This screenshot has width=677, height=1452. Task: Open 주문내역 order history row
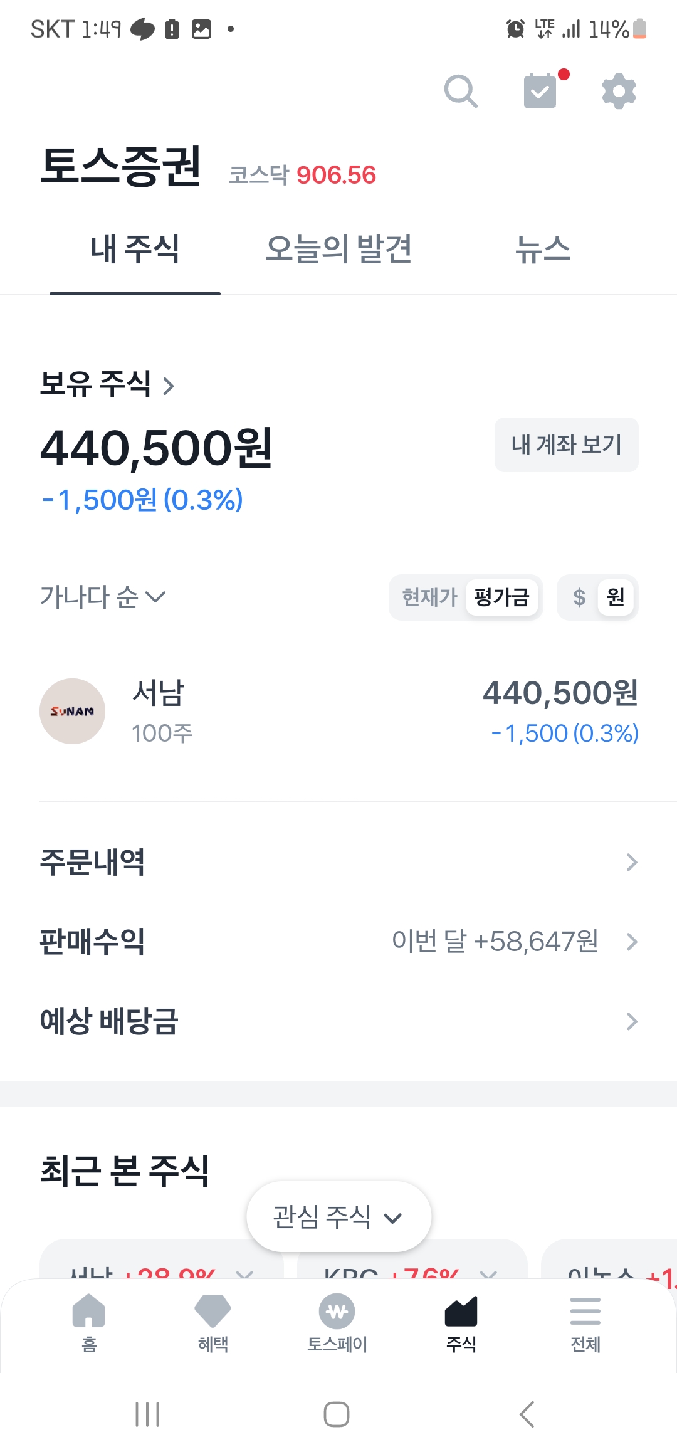click(x=338, y=862)
